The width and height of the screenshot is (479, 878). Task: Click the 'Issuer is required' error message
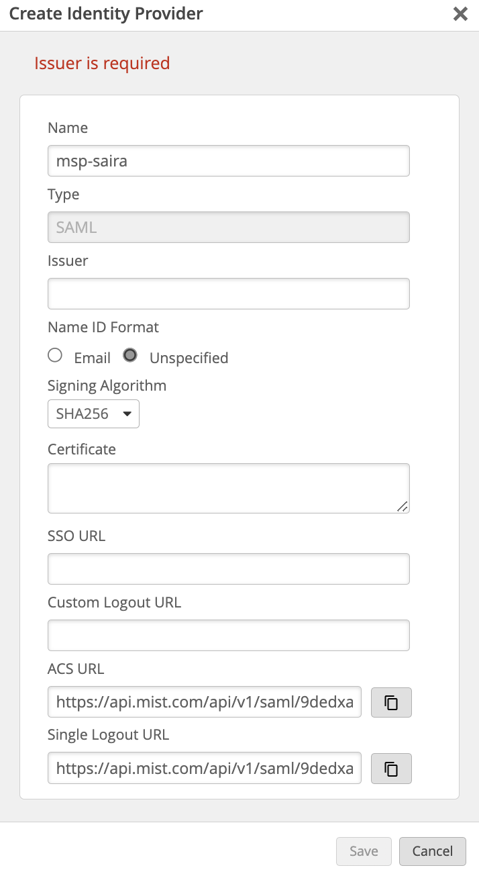tap(102, 63)
